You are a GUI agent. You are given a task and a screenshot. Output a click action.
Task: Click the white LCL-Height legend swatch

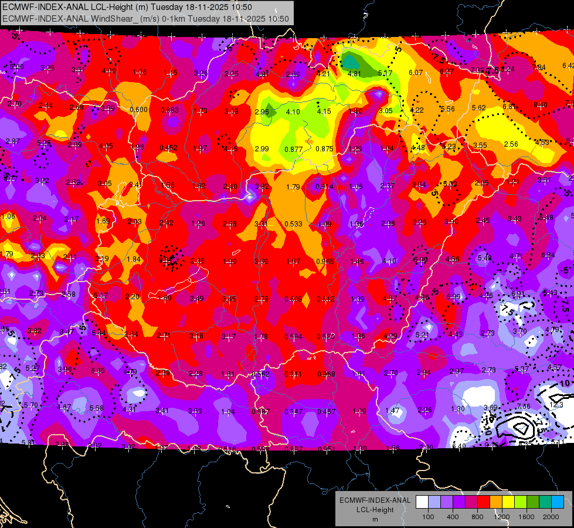(422, 502)
